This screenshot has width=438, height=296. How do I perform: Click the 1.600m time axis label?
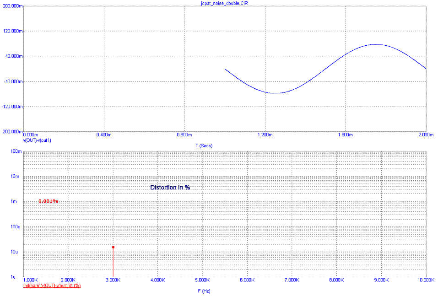tap(346, 135)
